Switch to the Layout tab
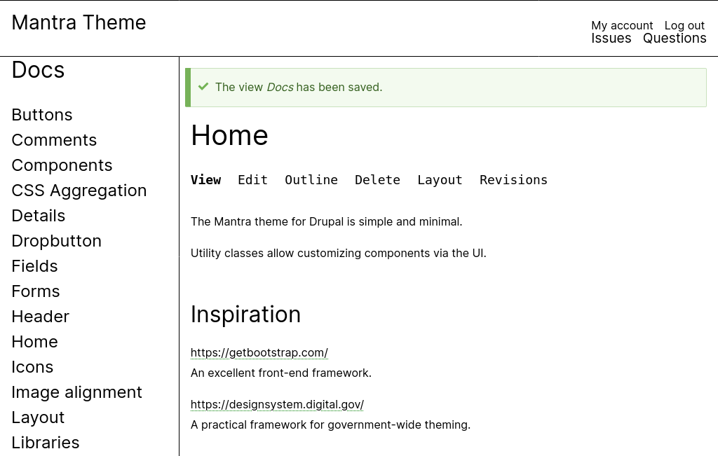This screenshot has width=718, height=456. pyautogui.click(x=440, y=180)
